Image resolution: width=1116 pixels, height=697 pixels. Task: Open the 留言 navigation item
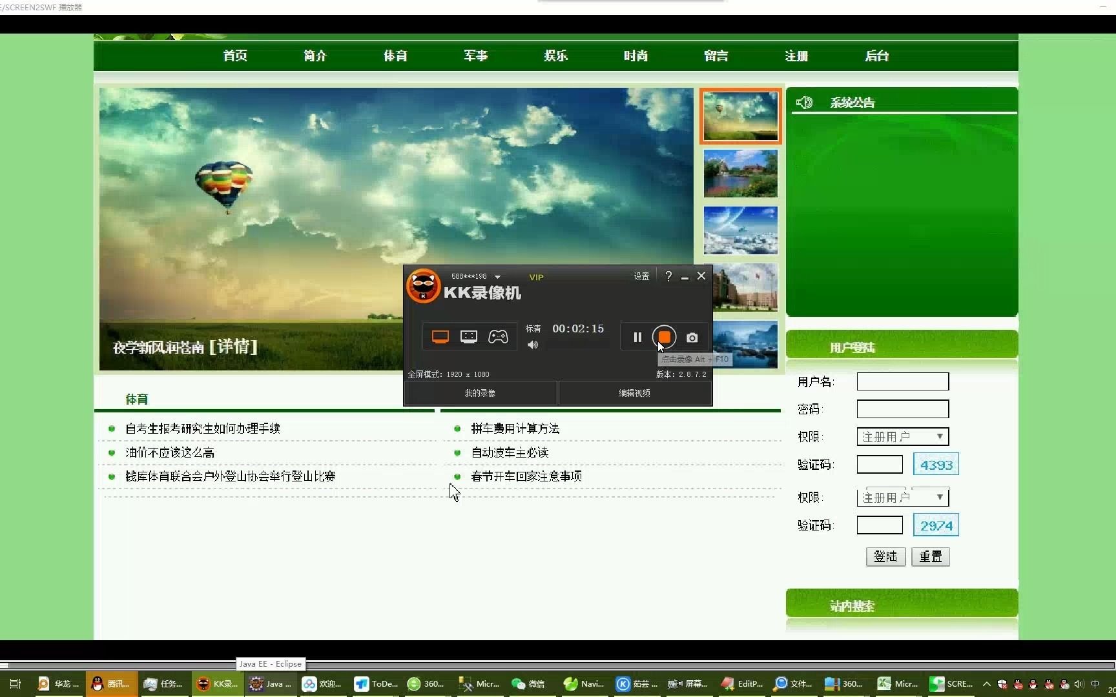click(716, 56)
